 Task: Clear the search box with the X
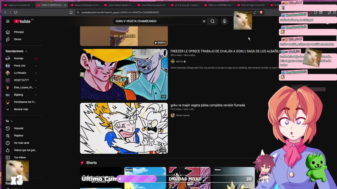[x=204, y=21]
